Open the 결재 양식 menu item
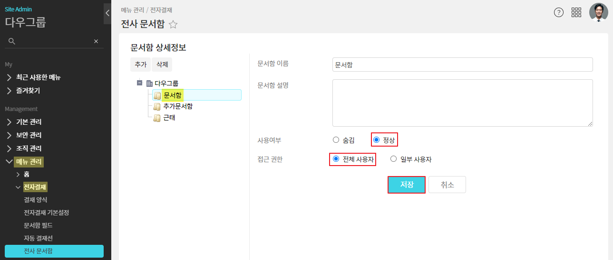 (x=36, y=200)
